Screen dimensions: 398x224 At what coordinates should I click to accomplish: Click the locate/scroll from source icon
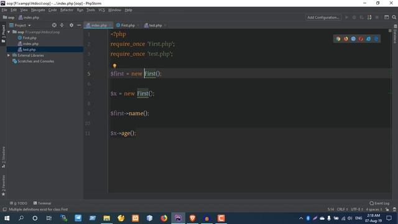click(54, 25)
